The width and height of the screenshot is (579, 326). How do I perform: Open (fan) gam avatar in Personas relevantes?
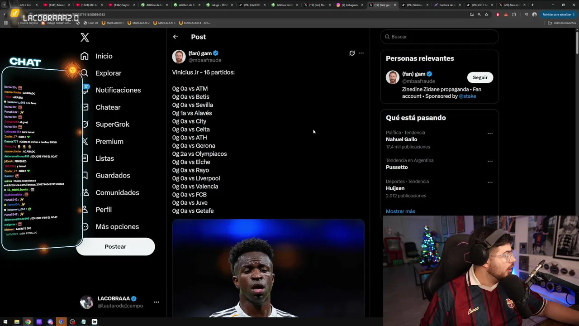click(393, 77)
